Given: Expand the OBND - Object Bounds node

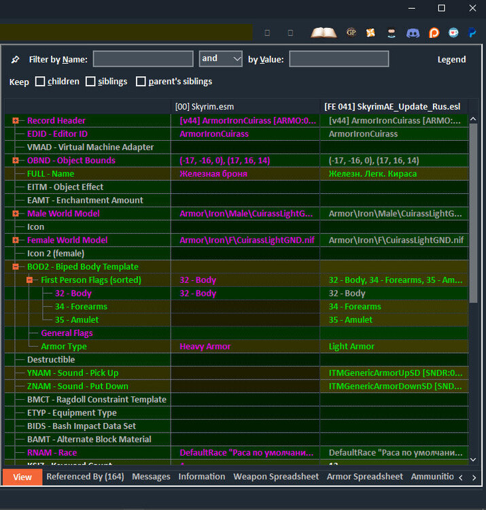Looking at the screenshot, I should 15,160.
